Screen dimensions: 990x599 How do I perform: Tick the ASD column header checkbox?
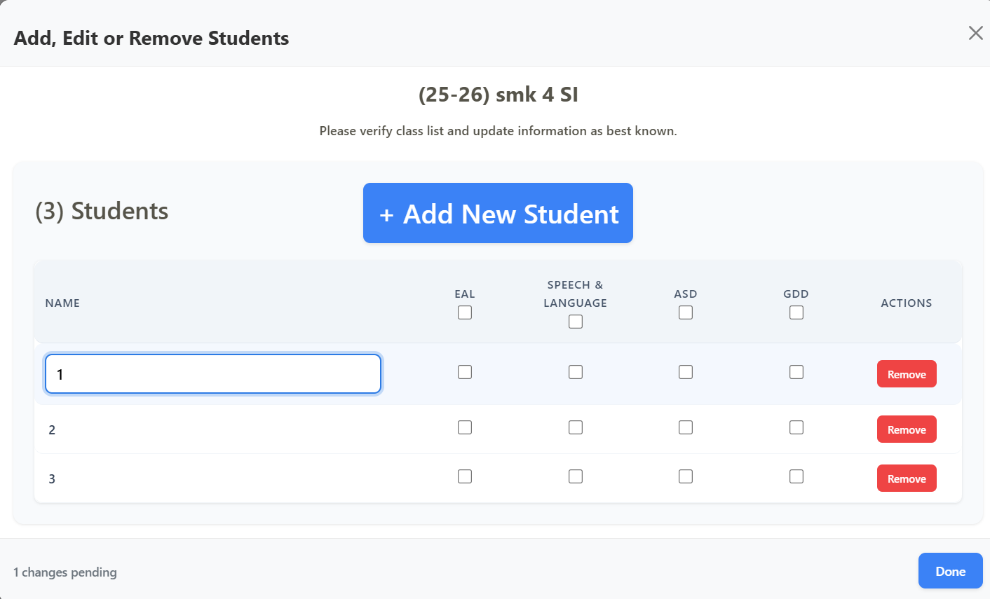pos(686,312)
